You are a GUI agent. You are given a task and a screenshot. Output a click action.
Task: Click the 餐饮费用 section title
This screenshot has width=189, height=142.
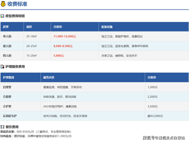(x=12, y=127)
